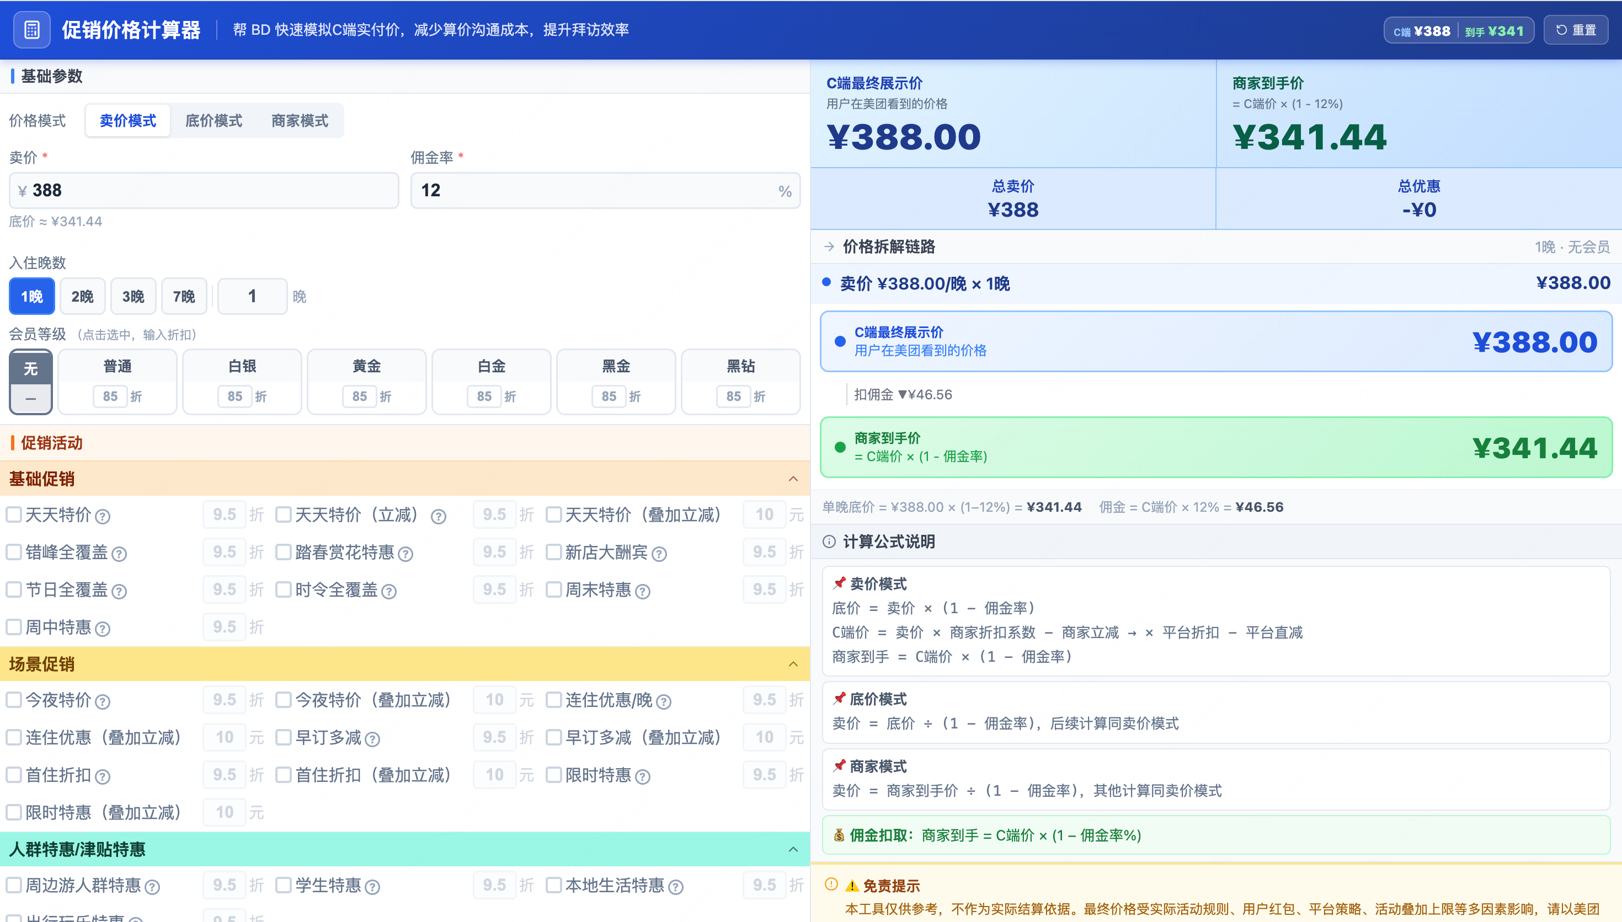Show help for 周边游人群特惠

click(152, 887)
